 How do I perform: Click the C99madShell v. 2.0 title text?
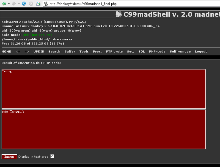(x=172, y=14)
